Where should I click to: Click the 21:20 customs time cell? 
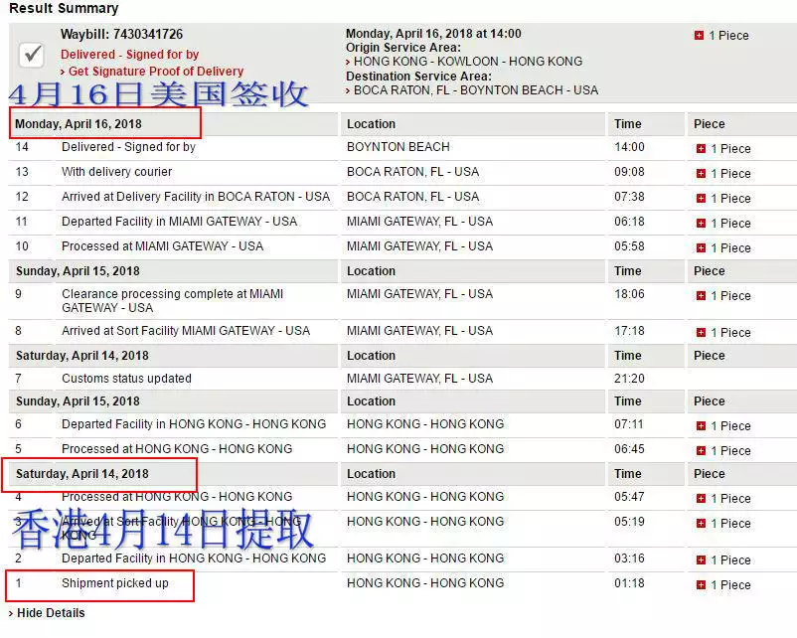pos(629,379)
